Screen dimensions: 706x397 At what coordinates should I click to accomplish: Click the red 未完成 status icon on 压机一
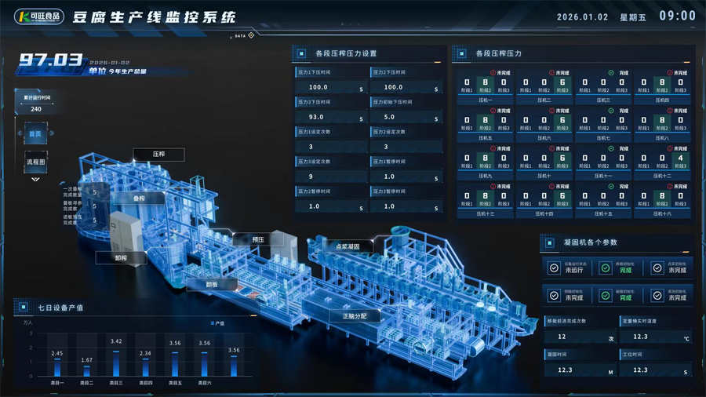493,72
